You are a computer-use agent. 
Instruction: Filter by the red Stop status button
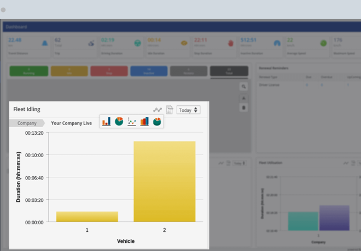coord(109,71)
